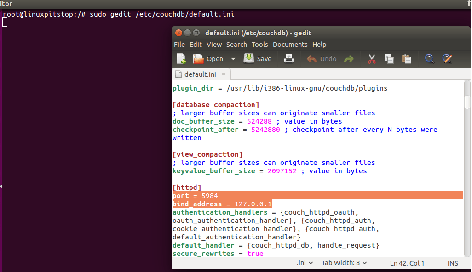Open Find with the magnifier icon
The height and width of the screenshot is (272, 472).
429,59
